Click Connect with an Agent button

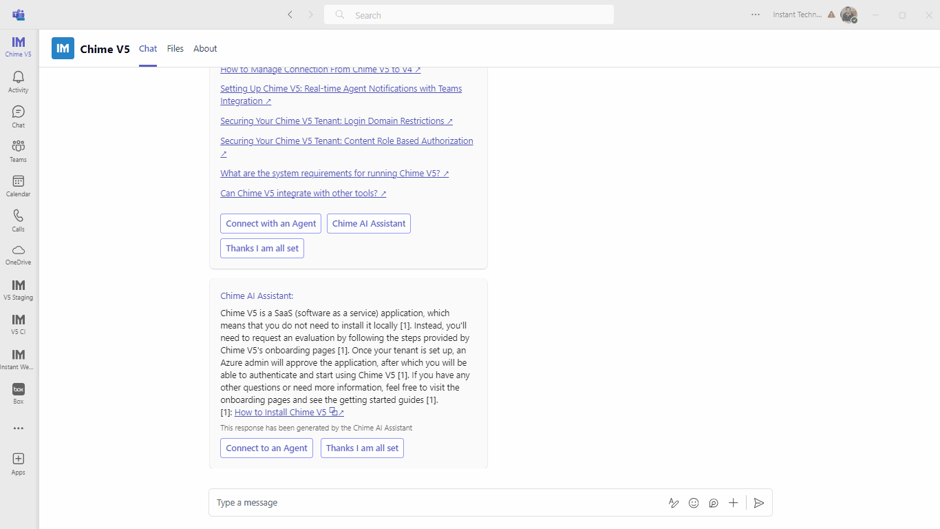click(x=271, y=223)
